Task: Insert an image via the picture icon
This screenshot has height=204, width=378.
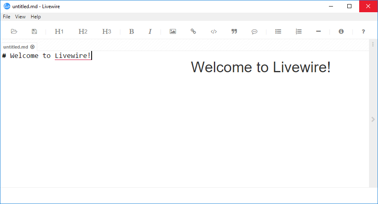Action: [173, 31]
